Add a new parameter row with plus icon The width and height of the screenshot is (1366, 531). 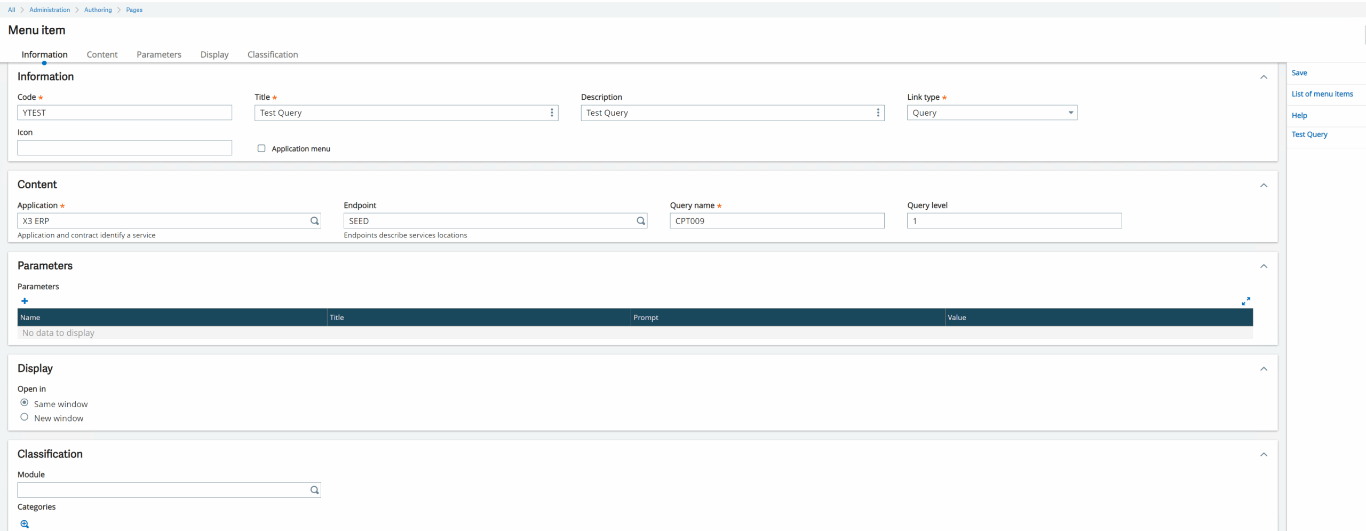[25, 300]
